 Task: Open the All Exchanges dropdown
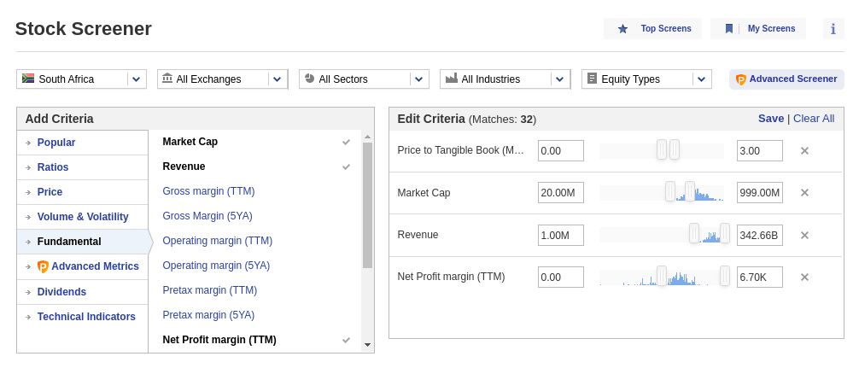point(222,79)
